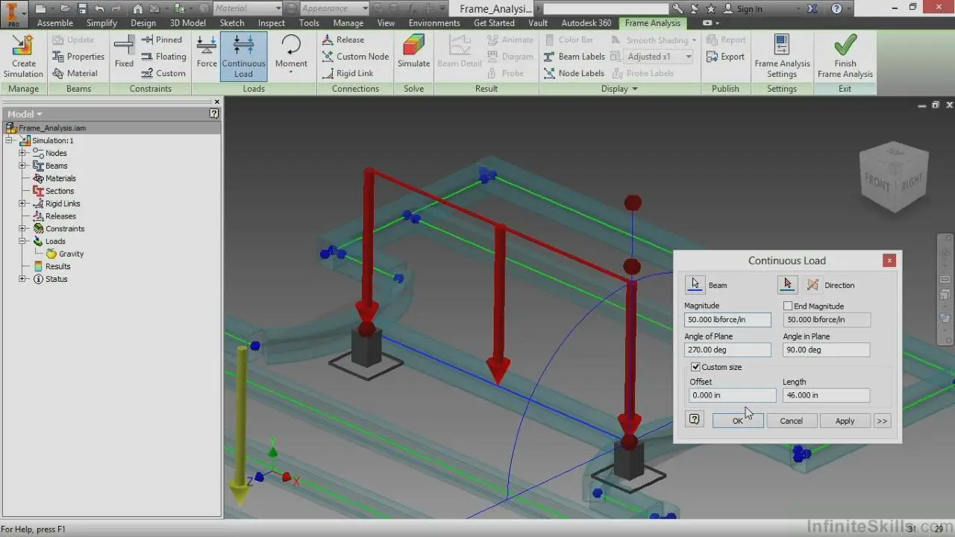Collapse the Loads tree item
Screen dimensions: 955x537
pos(22,241)
